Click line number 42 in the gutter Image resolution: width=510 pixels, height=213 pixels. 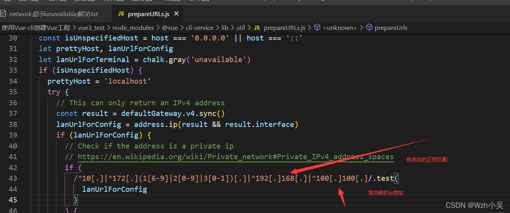coord(13,167)
